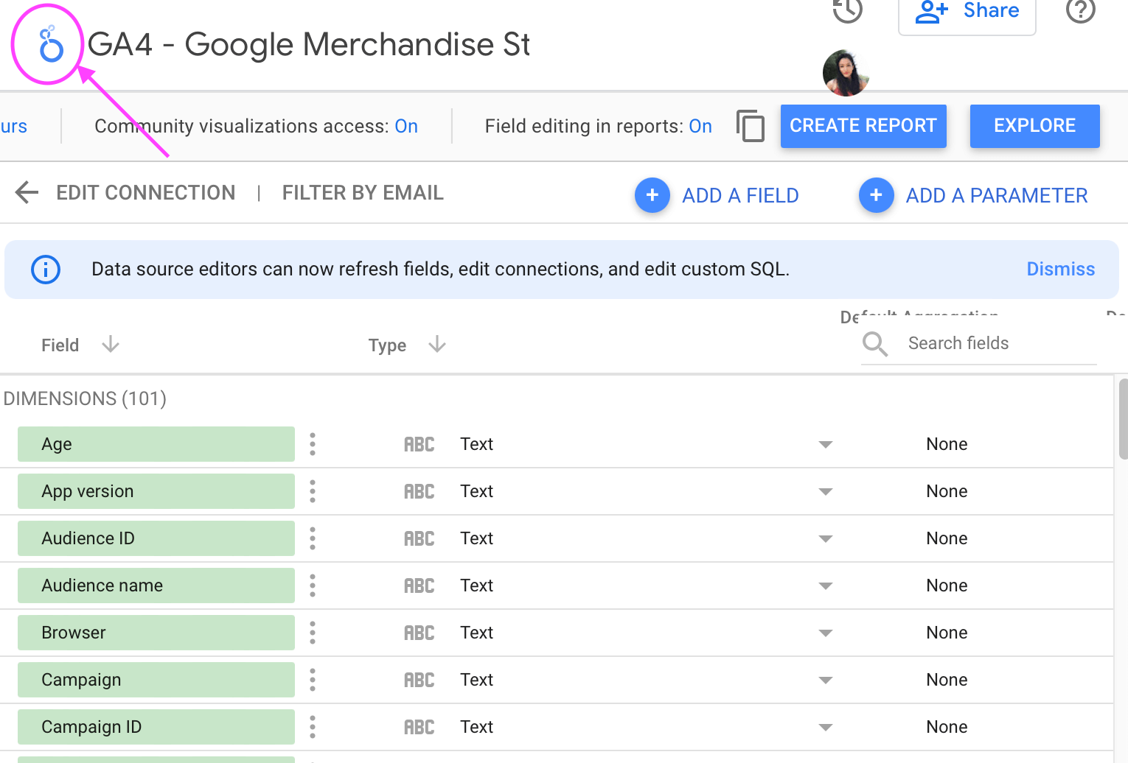Open the help question mark icon

[x=1080, y=10]
